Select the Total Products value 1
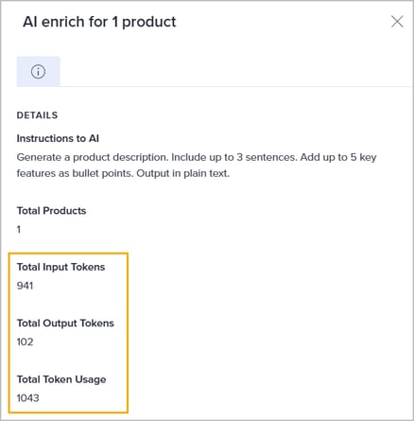The image size is (414, 421). 19,229
